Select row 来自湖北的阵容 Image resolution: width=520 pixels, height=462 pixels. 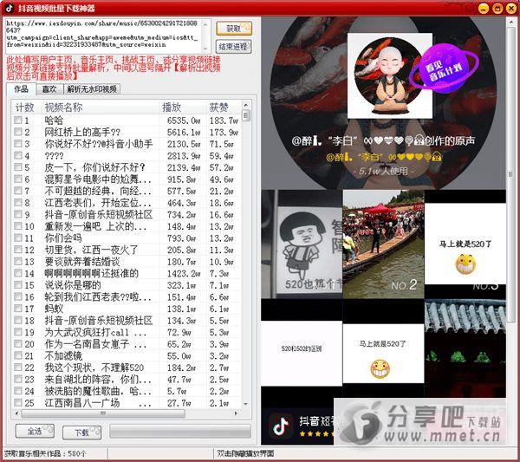(127, 380)
